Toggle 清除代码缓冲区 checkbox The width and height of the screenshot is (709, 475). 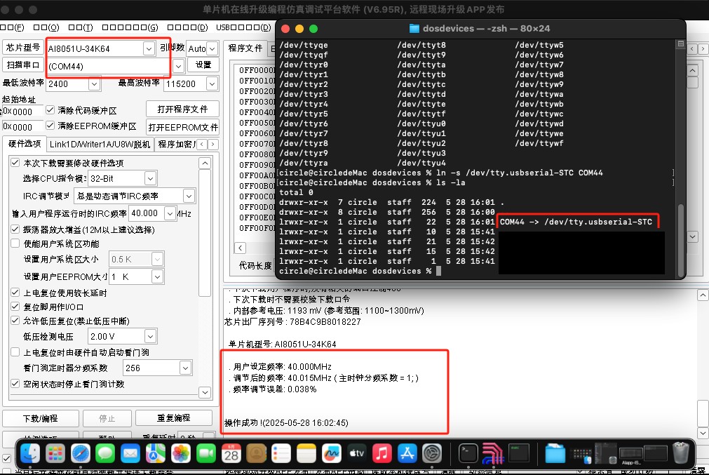click(x=50, y=110)
